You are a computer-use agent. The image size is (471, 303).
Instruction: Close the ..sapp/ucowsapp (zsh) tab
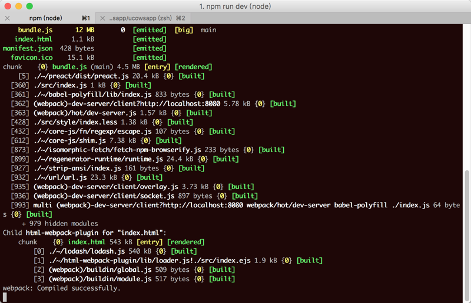click(102, 18)
